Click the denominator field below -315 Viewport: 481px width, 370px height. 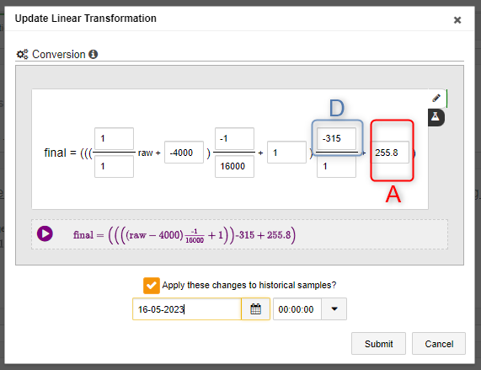point(336,166)
